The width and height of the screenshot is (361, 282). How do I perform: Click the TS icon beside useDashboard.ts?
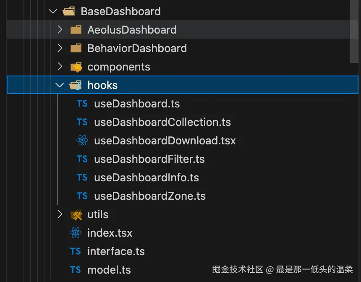click(x=82, y=104)
